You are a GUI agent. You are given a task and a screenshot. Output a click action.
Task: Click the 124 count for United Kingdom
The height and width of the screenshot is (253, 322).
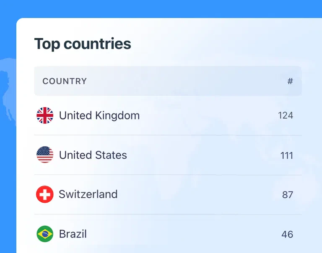[285, 116]
